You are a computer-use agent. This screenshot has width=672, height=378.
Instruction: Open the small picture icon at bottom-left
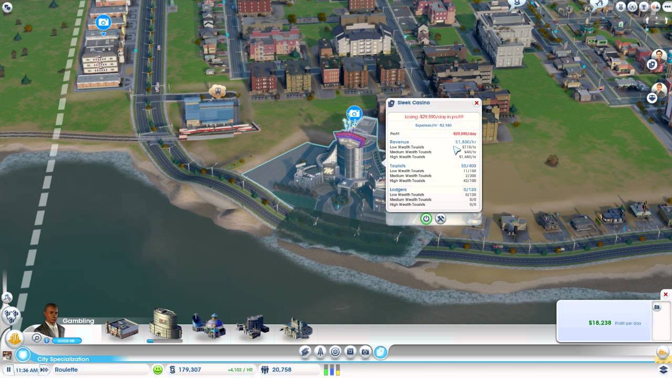[x=7, y=355]
